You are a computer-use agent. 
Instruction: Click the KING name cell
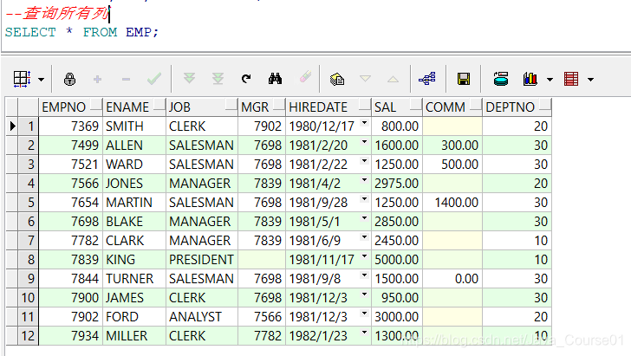click(134, 260)
